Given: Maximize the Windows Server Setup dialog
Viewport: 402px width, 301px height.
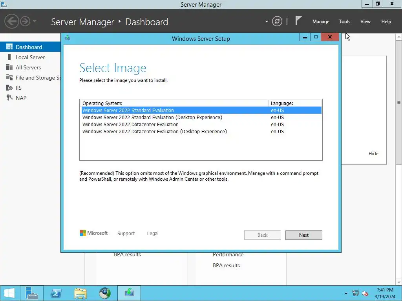Looking at the screenshot, I should [316, 37].
